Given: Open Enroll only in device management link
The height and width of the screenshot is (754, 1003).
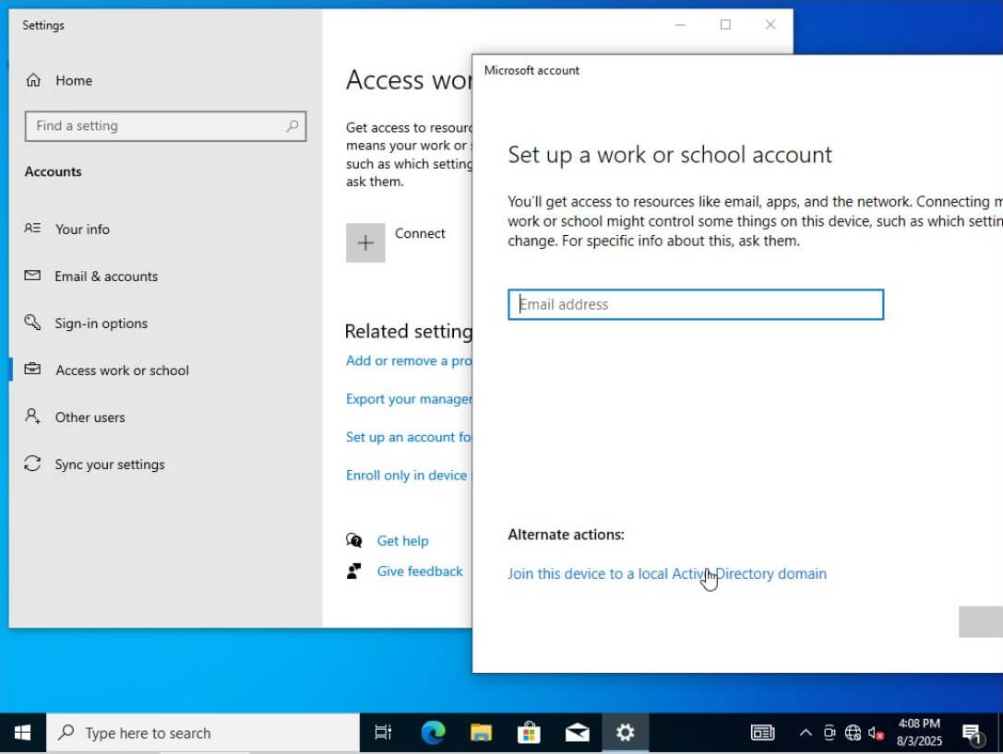Looking at the screenshot, I should (407, 476).
